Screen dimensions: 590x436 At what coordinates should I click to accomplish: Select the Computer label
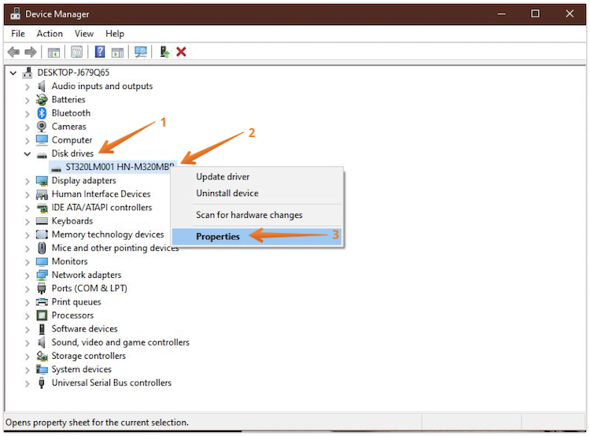click(72, 140)
